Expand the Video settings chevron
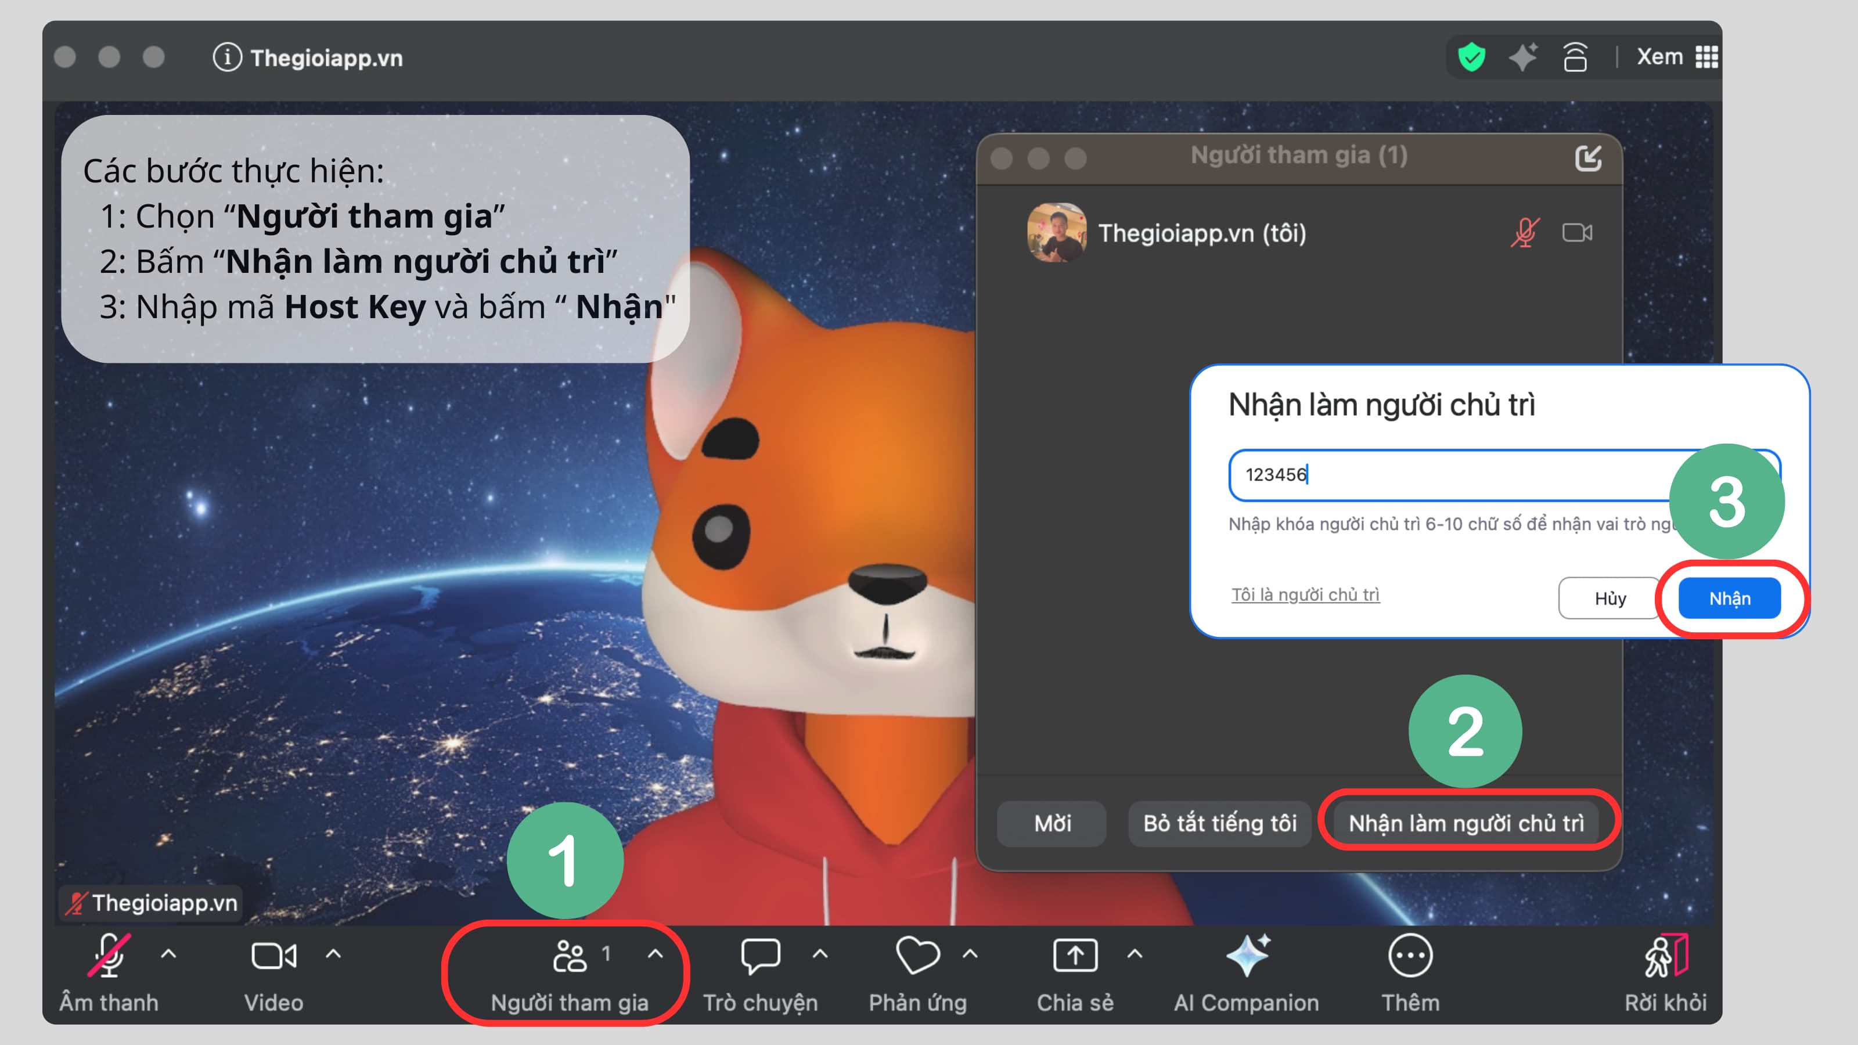Viewport: 1858px width, 1045px height. pyautogui.click(x=333, y=953)
